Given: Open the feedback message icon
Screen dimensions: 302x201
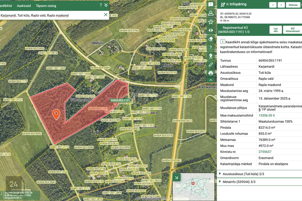Looking at the screenshot, I should point(211,4).
